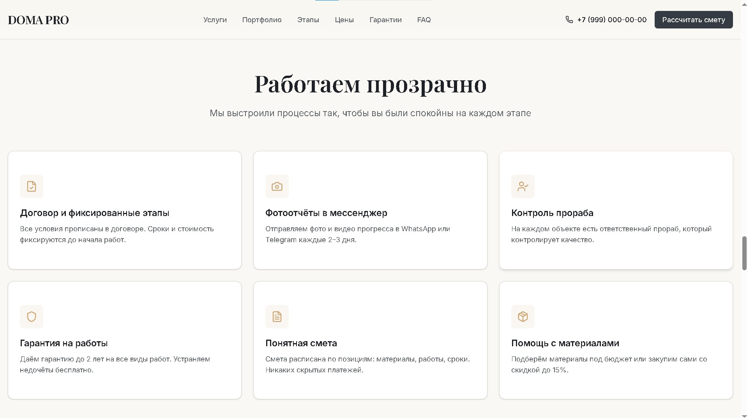The width and height of the screenshot is (747, 418).
Task: Click the title Помощь с материалами
Action: [565, 343]
